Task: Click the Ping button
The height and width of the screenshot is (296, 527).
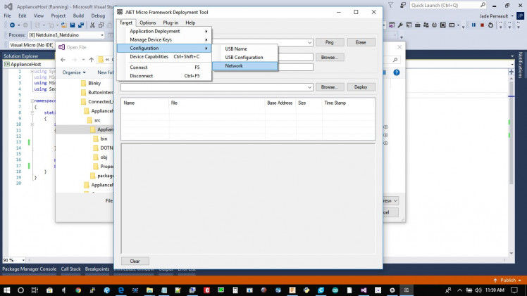Action: pyautogui.click(x=330, y=42)
